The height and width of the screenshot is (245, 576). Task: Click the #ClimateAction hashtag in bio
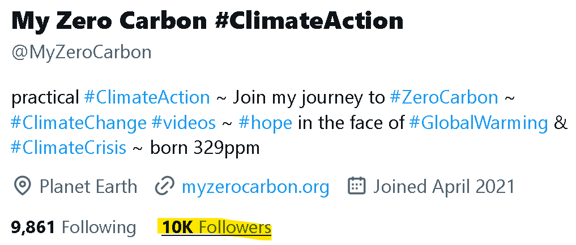click(x=147, y=97)
